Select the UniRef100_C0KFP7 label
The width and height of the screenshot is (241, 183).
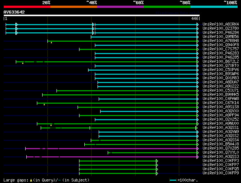point(221,165)
